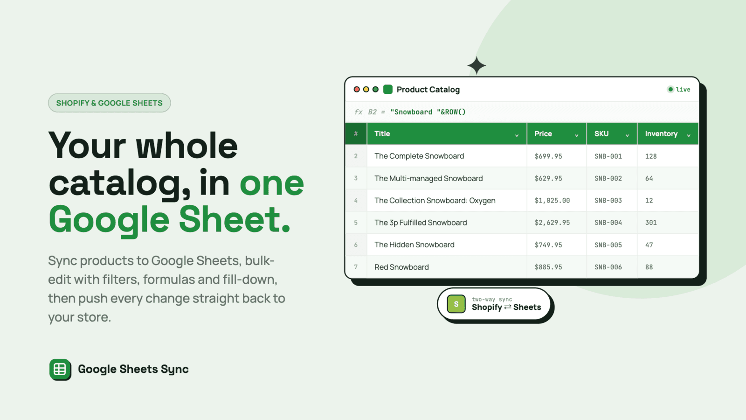Click the two-way arrows between Shopify and Sheets
The width and height of the screenshot is (746, 420).
(x=508, y=307)
